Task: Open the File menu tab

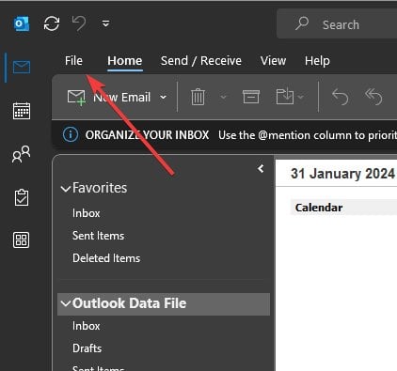Action: click(73, 60)
